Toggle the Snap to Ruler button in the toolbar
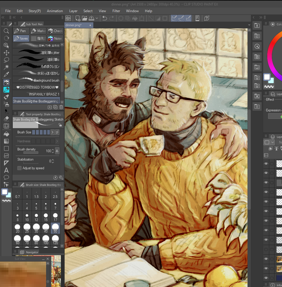The height and width of the screenshot is (287, 282). coord(174,18)
